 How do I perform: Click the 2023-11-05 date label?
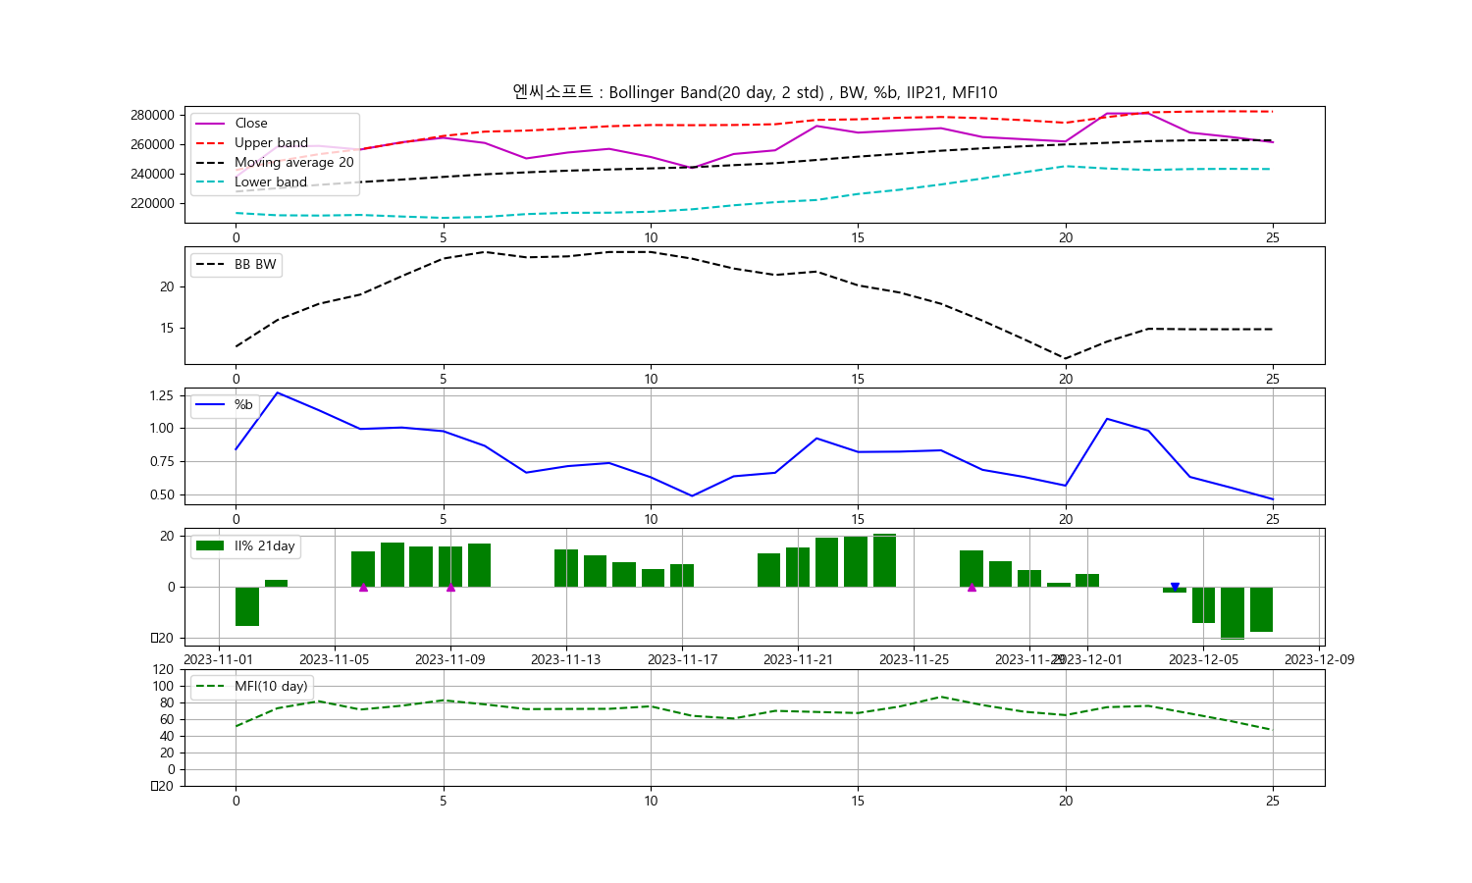tap(335, 659)
